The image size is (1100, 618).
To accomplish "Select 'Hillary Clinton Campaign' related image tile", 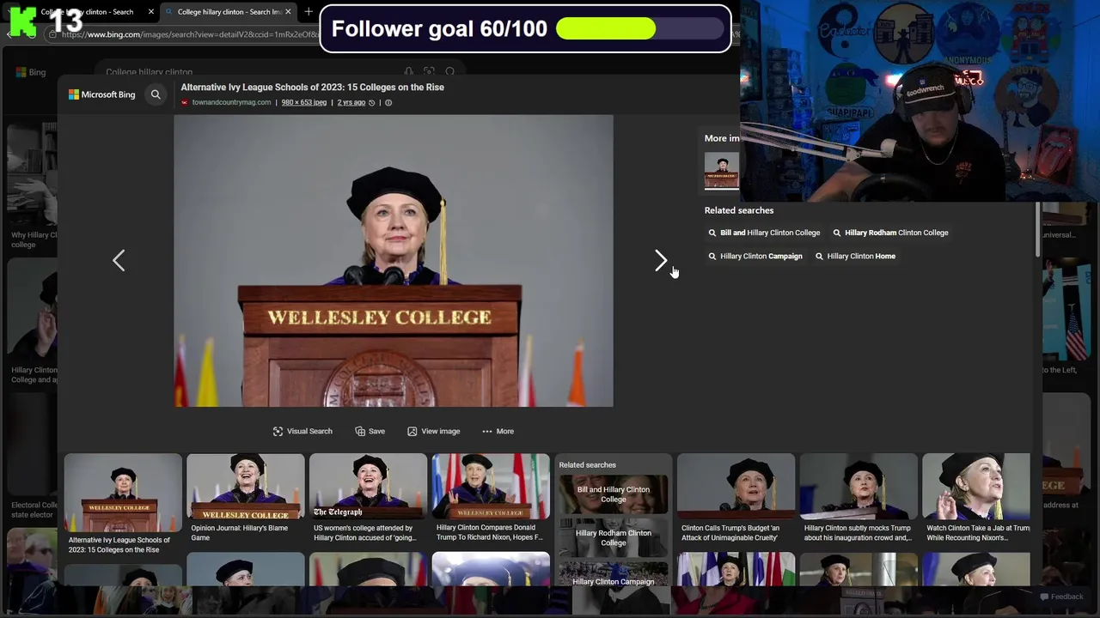I will coord(614,573).
